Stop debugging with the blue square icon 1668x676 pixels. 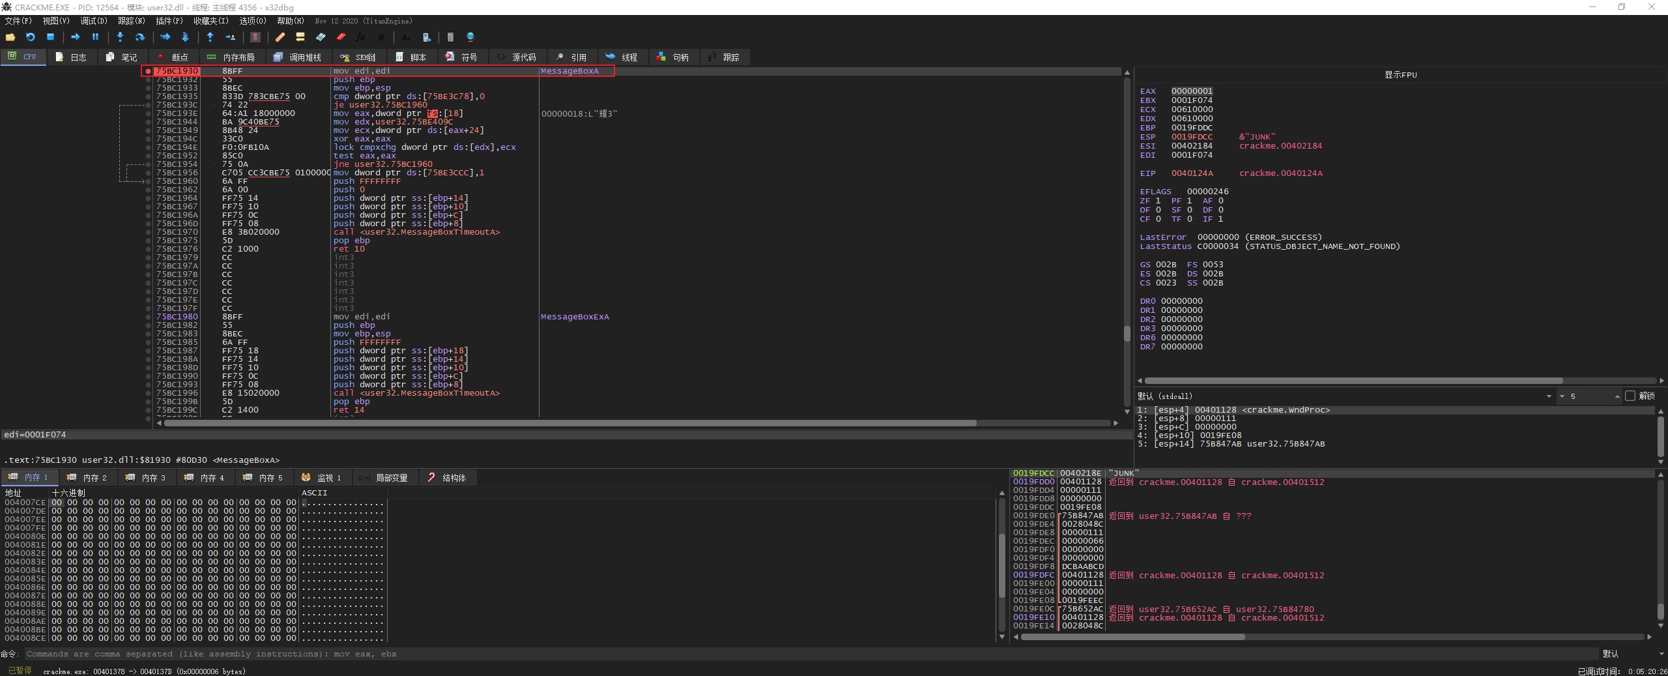(50, 37)
